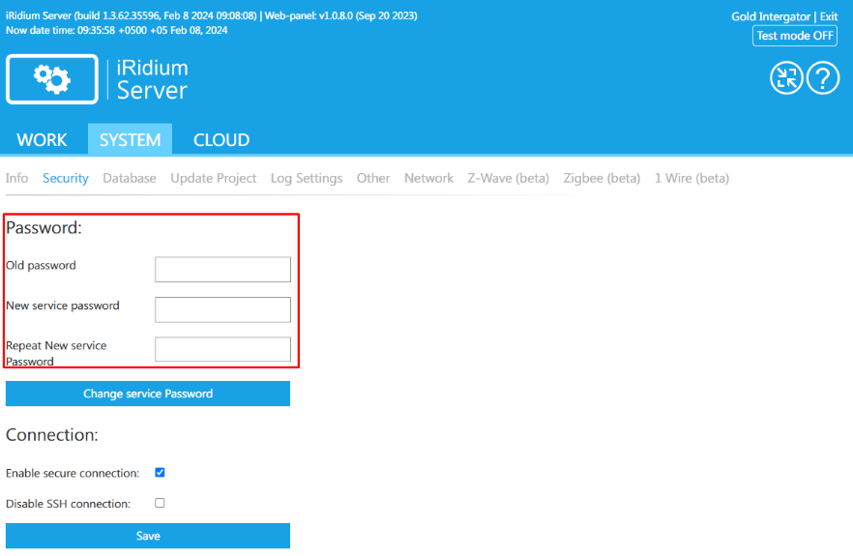Click the Save button under Connection

pos(148,536)
